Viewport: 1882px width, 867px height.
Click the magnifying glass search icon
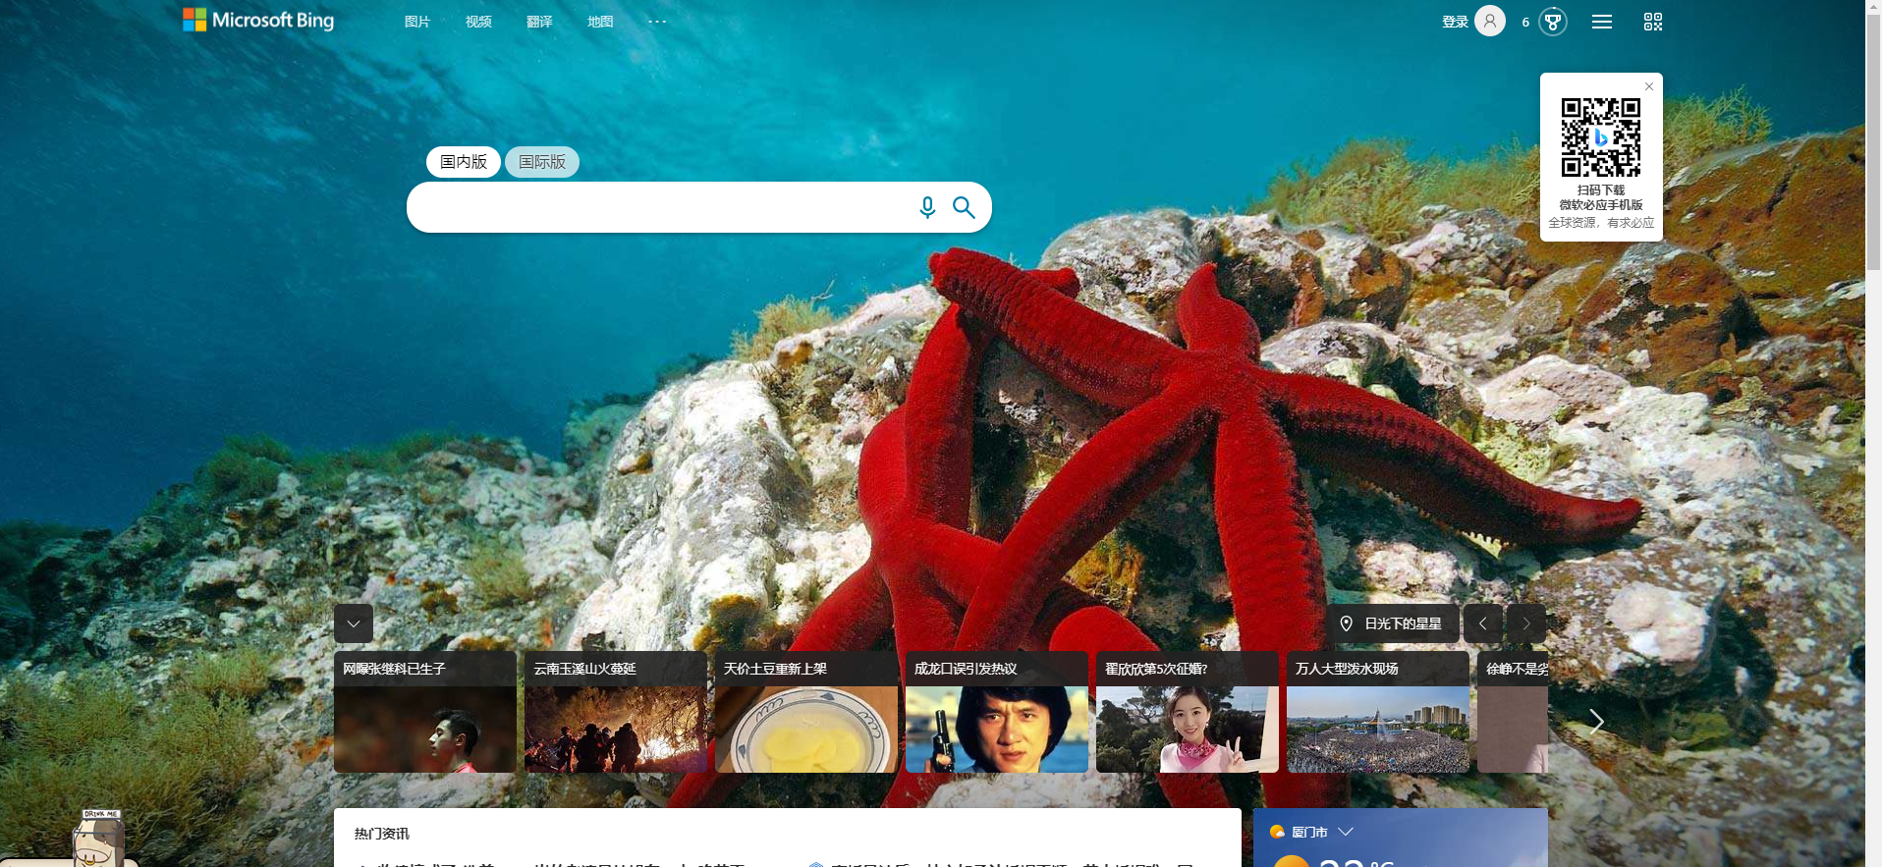(x=964, y=207)
